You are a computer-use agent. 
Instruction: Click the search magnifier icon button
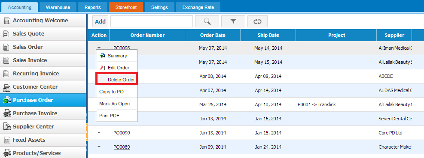click(x=207, y=21)
